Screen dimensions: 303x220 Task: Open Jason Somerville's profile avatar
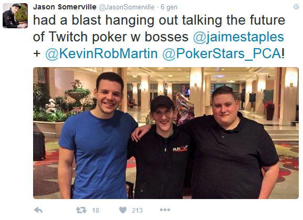15,16
